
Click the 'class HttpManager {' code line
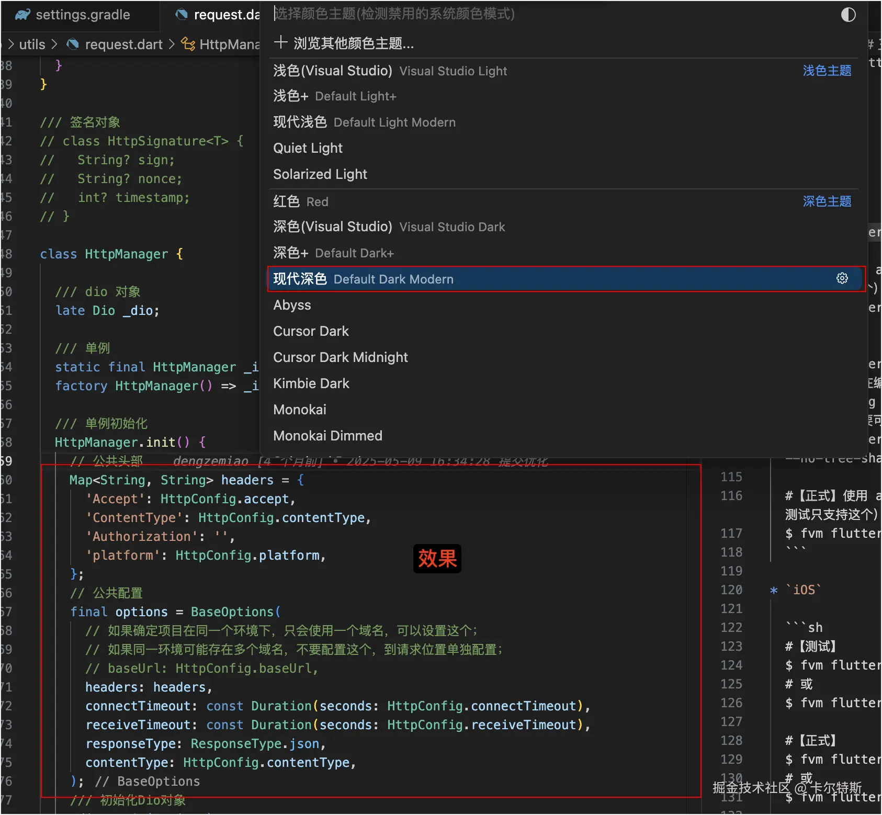[111, 254]
